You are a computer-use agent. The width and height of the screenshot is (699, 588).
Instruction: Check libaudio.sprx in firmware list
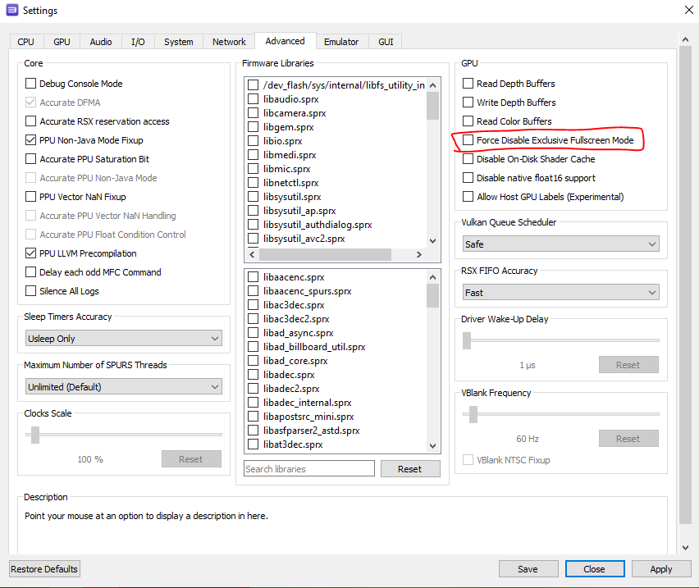pos(253,99)
